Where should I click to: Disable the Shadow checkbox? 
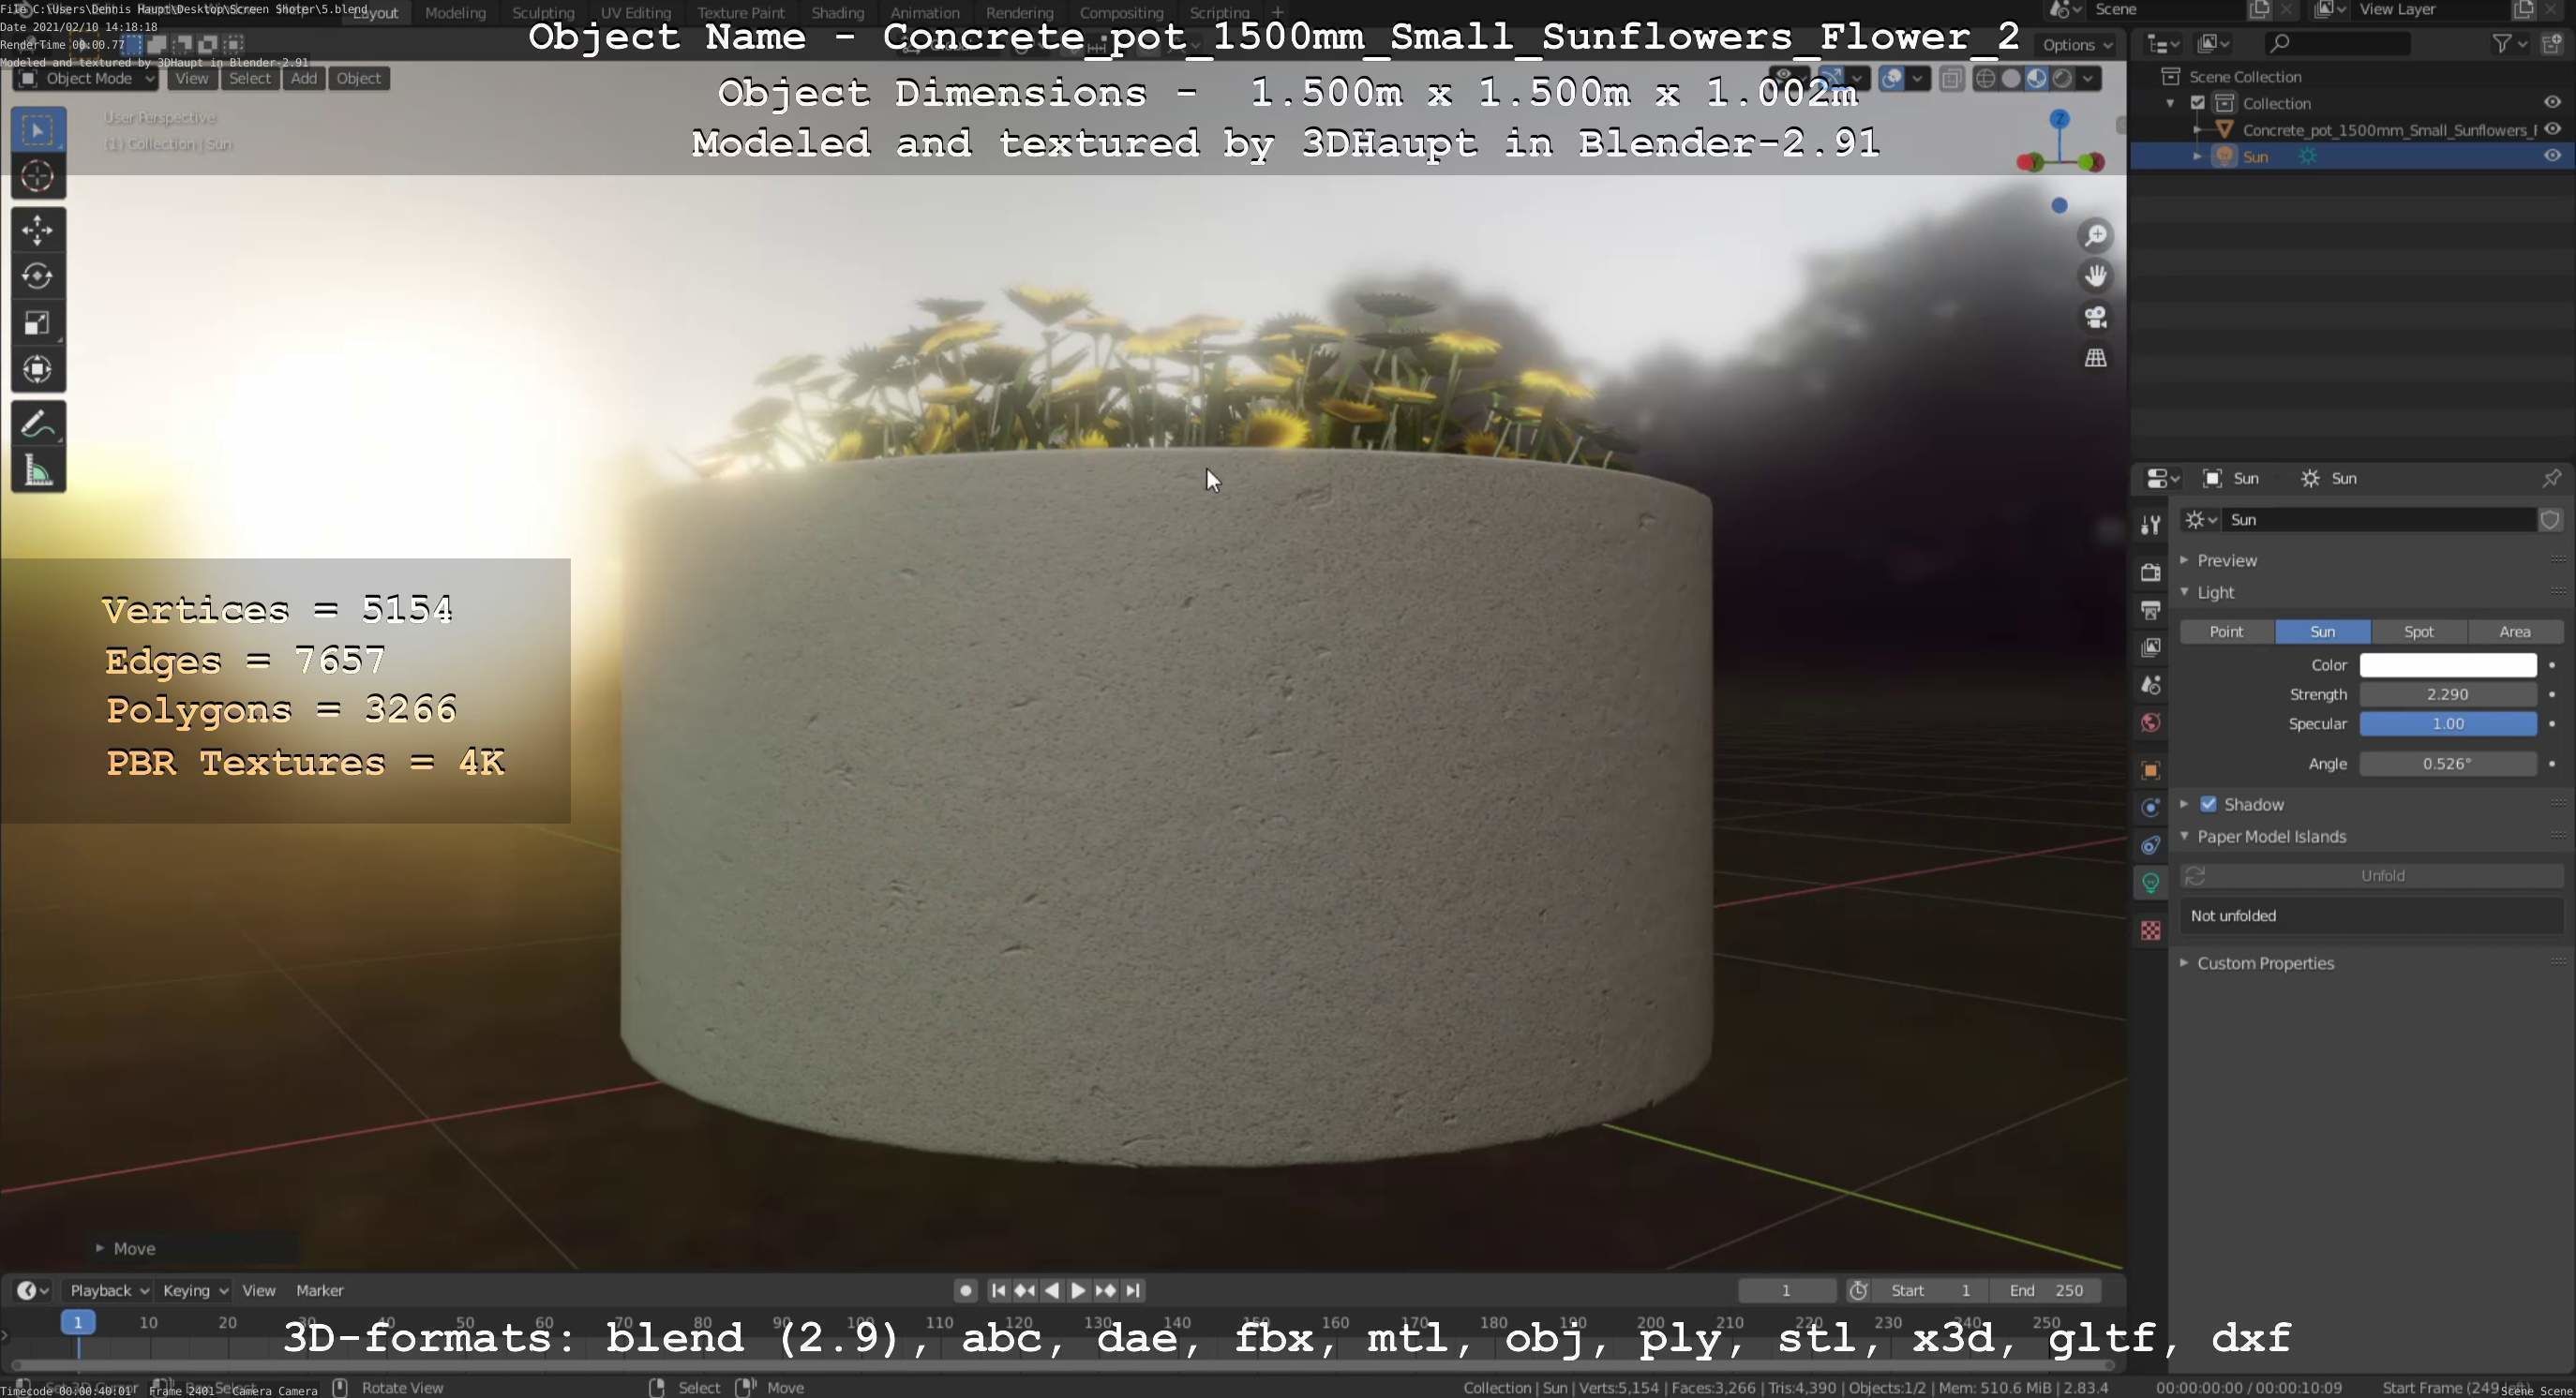(2208, 805)
